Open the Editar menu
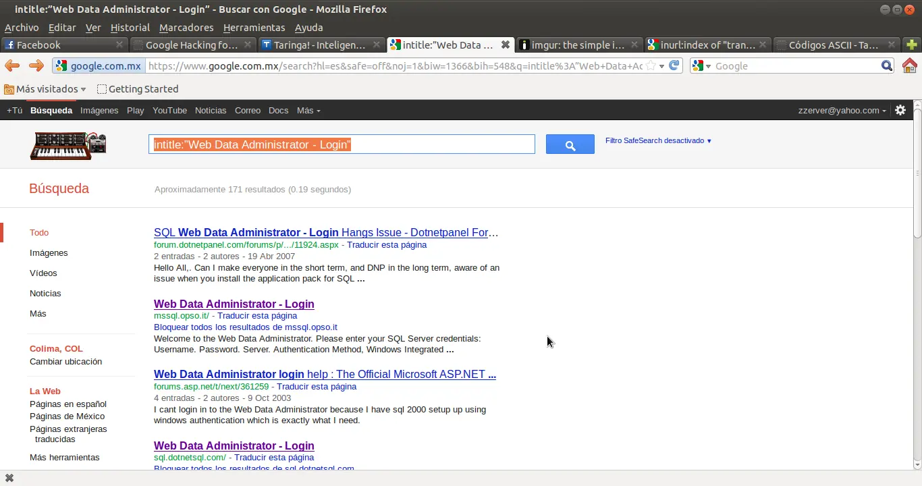 pos(62,28)
